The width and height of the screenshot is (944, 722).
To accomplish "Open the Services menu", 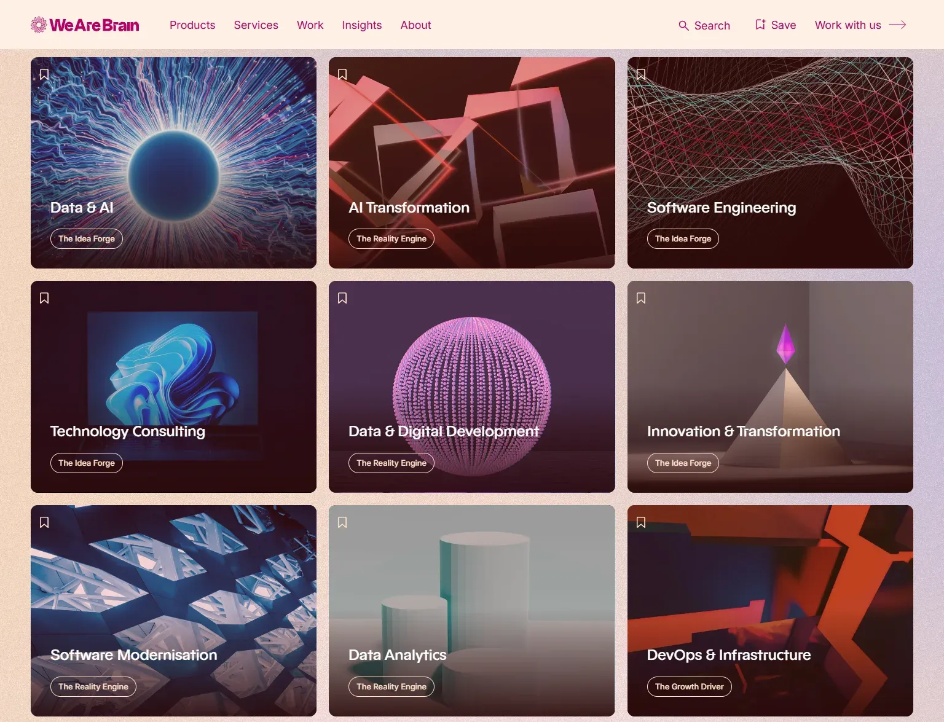I will (x=256, y=25).
